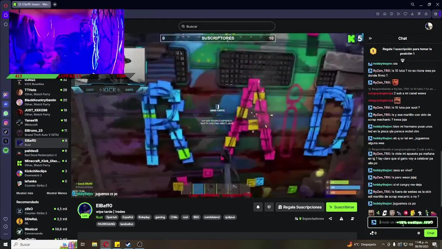Image resolution: width=442 pixels, height=249 pixels.
Task: Open WhatsApp in Opera sidebar
Action: coord(6,113)
